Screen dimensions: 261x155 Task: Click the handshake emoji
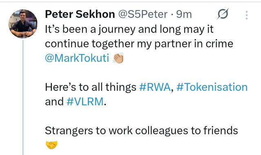click(x=51, y=145)
